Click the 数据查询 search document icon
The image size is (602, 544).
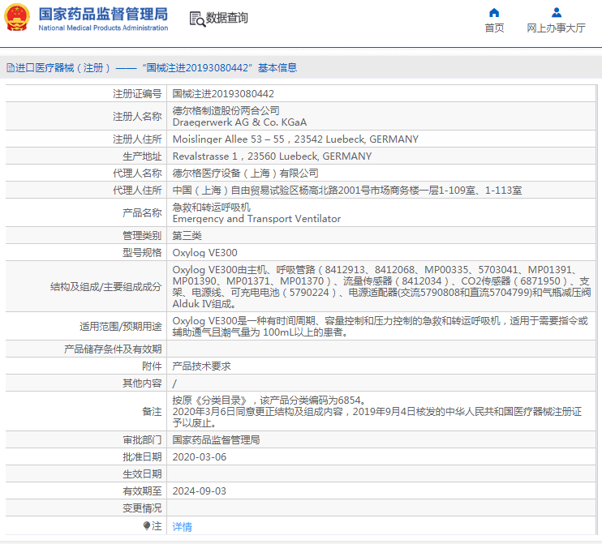click(197, 19)
